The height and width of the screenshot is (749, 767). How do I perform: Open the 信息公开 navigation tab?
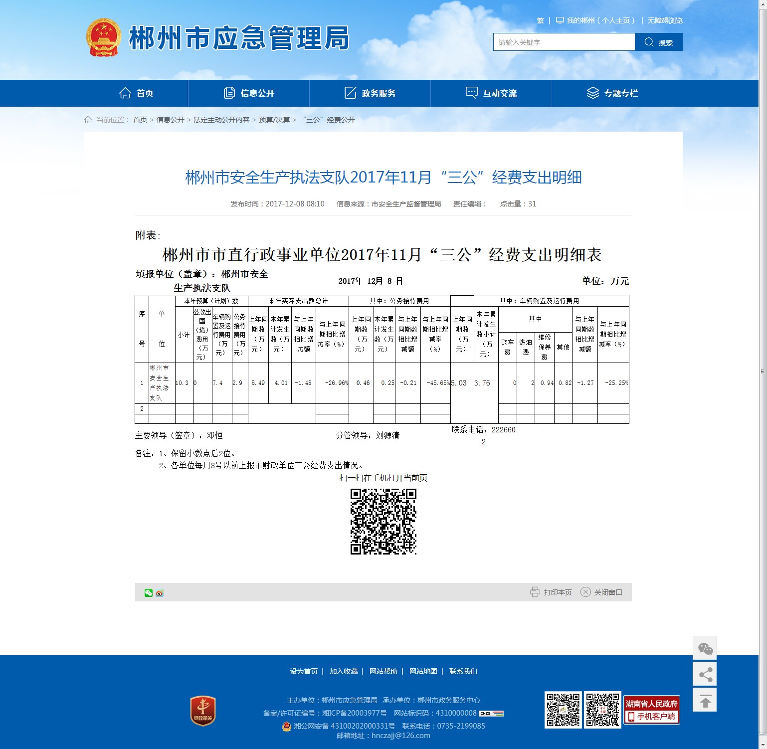(249, 93)
